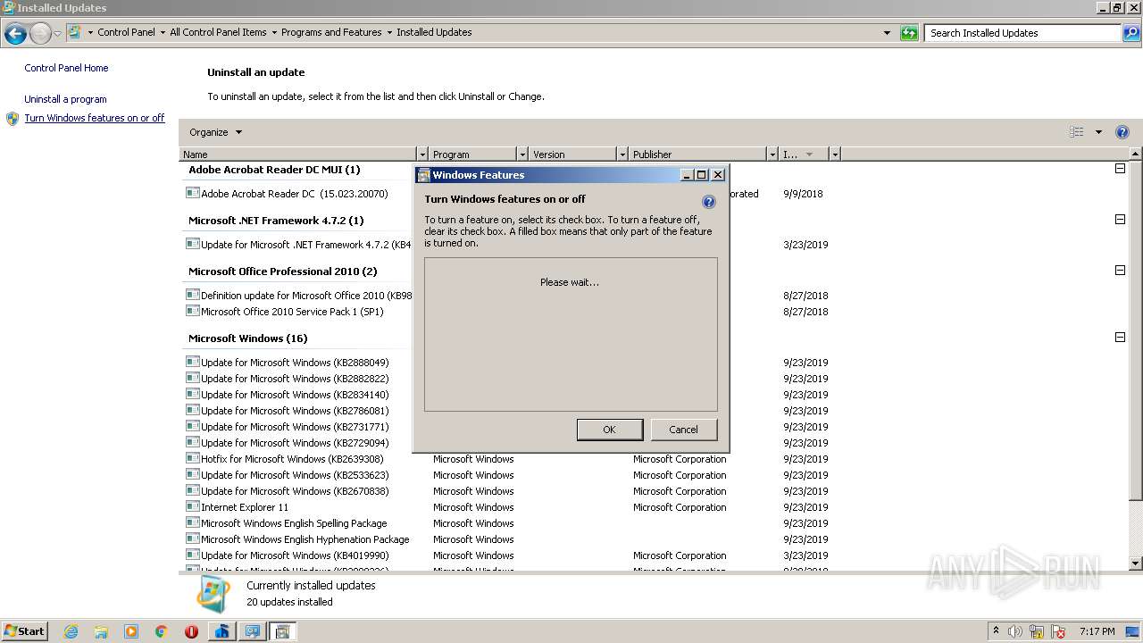
Task: Click the network icon in system tray
Action: pos(1037,631)
